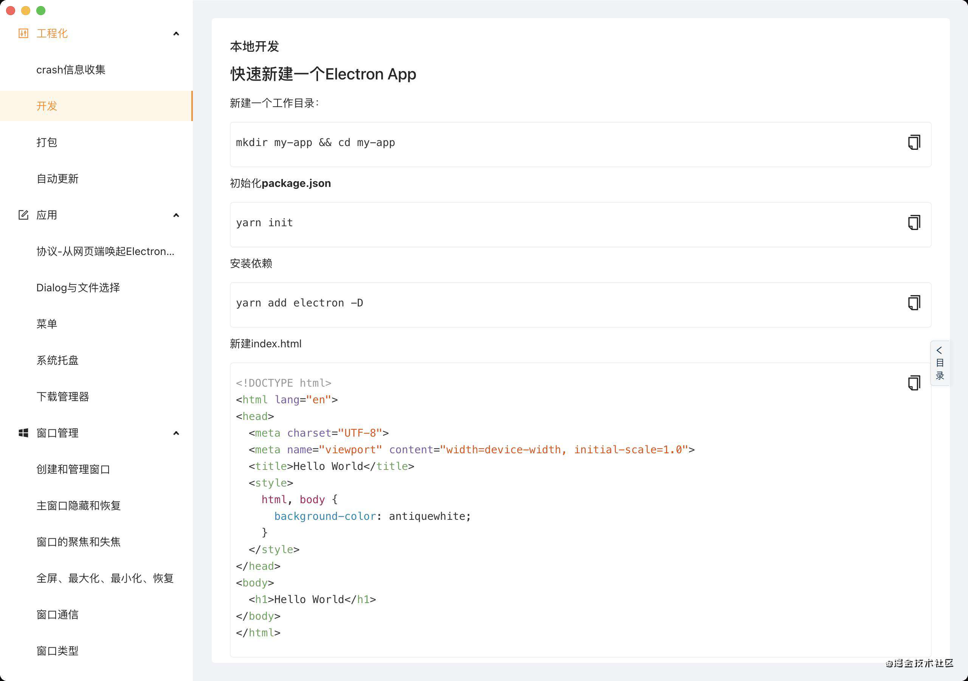Click the title Hello World line
Viewport: 968px width, 681px height.
(331, 466)
